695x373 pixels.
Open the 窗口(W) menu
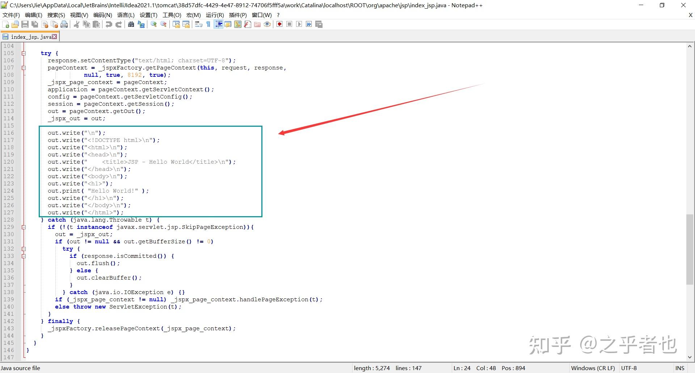[x=262, y=15]
